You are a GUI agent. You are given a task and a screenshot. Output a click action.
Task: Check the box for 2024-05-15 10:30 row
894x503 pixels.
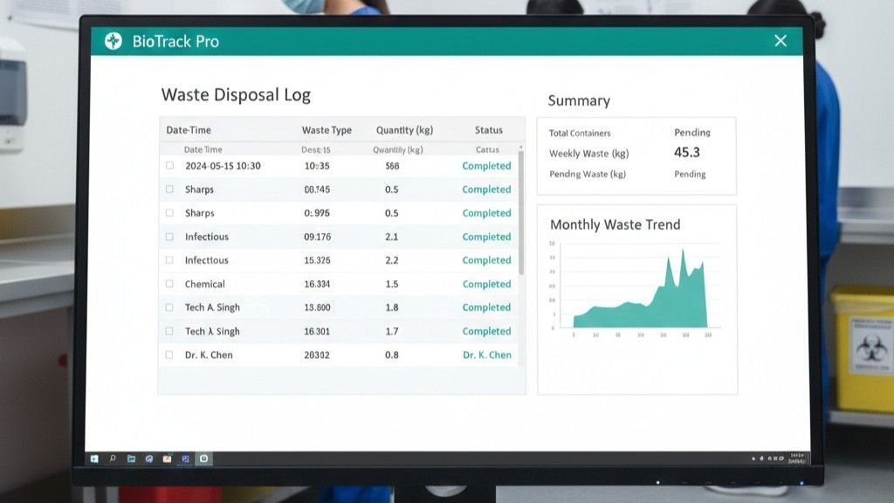point(169,166)
